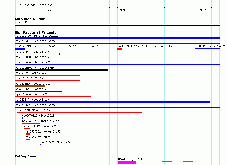This screenshot has width=227, height=165.
Task: Open nsv5670329 (Ebert2021) variant label
Action: (39, 115)
